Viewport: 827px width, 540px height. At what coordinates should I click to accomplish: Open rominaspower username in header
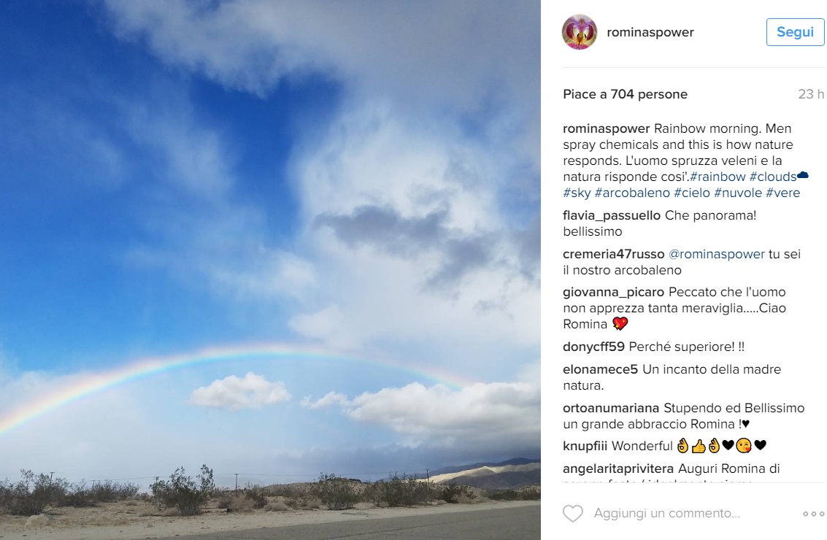coord(650,32)
